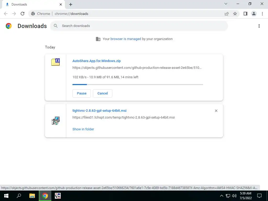Close the Downloads tab
268x201 pixels.
(61, 4)
